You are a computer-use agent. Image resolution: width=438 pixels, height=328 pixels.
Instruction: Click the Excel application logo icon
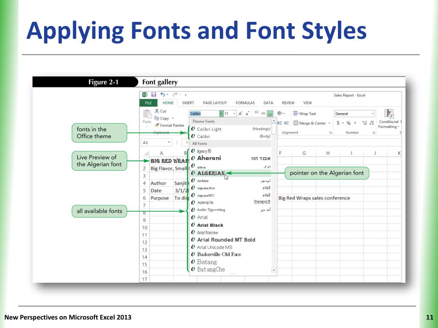145,95
